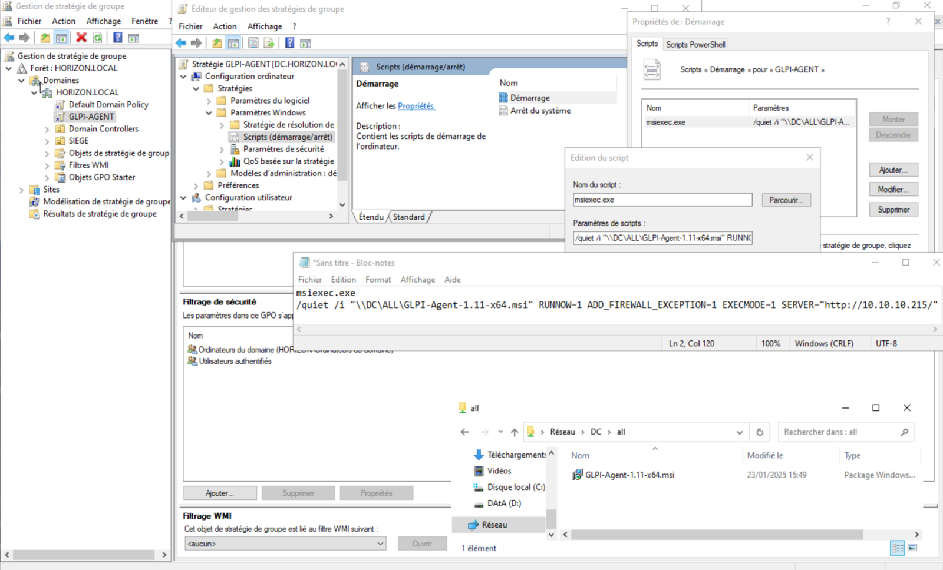Click the red X delete icon in GPMC toolbar

(x=81, y=38)
